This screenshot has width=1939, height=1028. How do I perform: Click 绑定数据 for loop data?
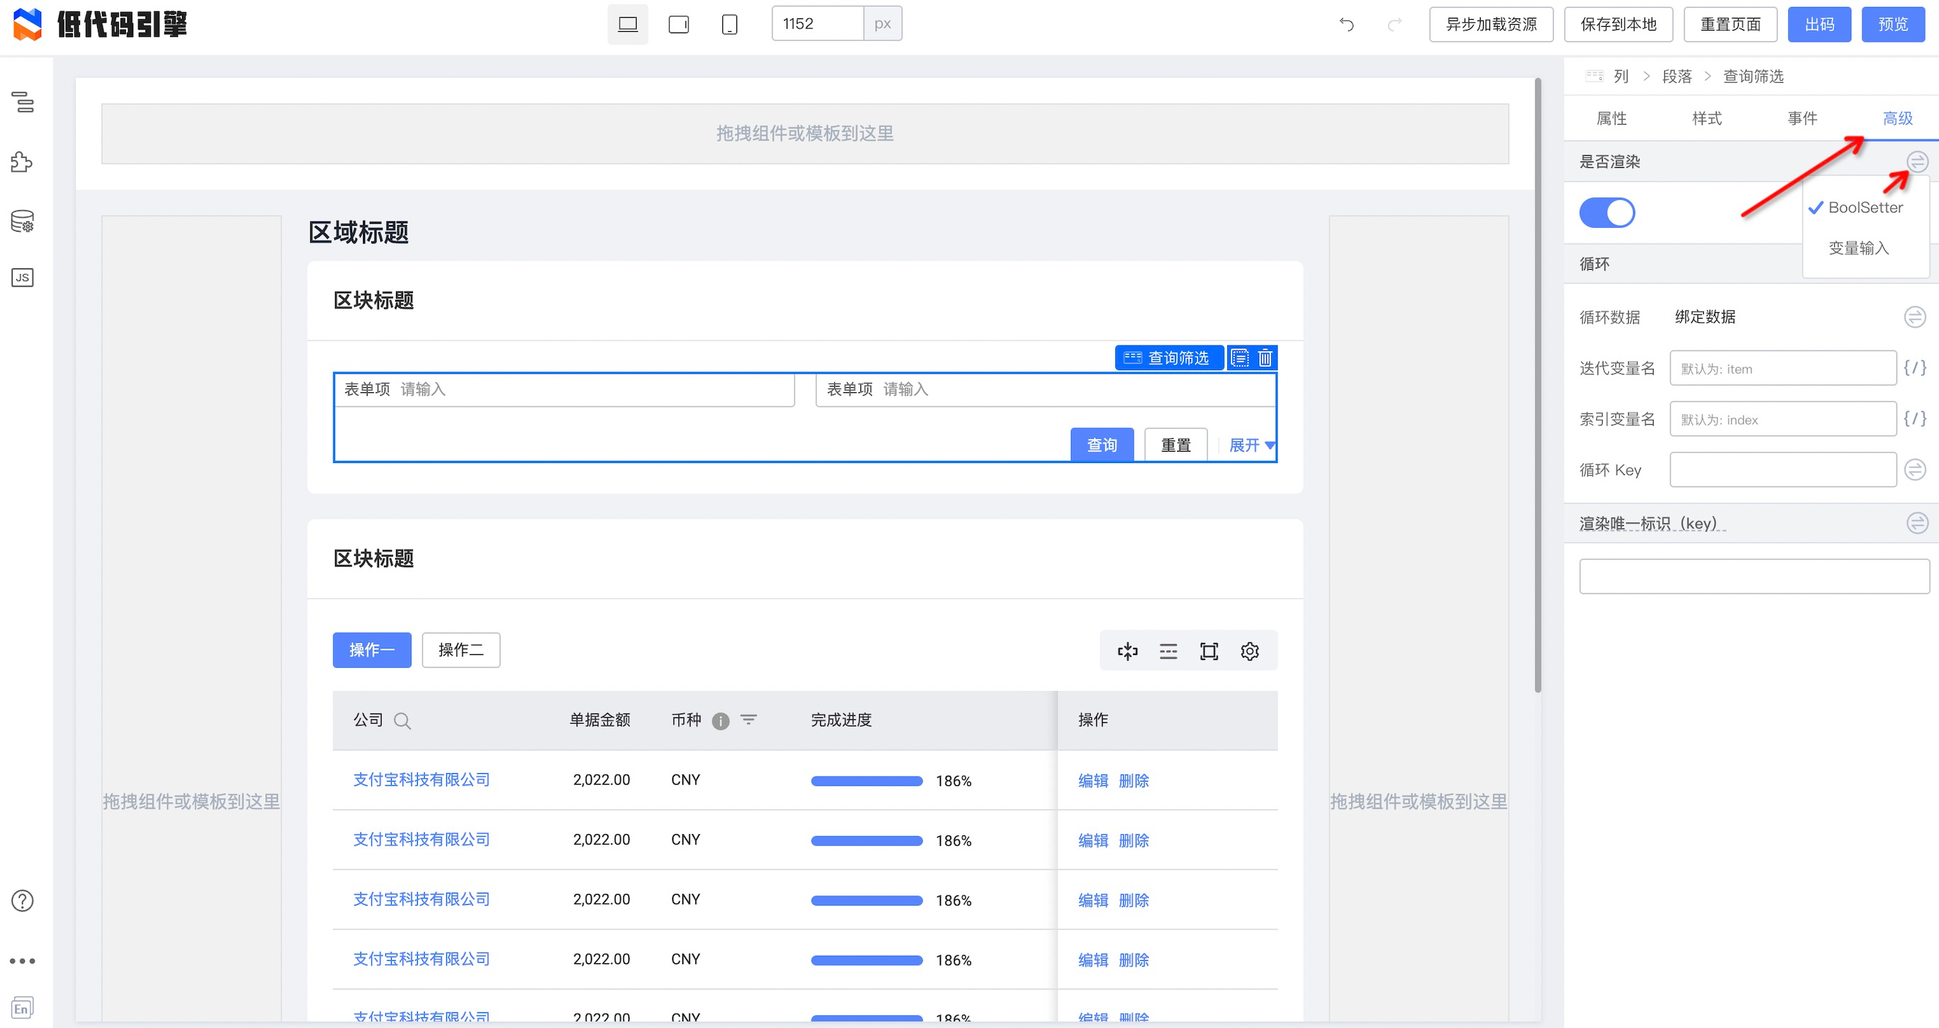pos(1705,317)
